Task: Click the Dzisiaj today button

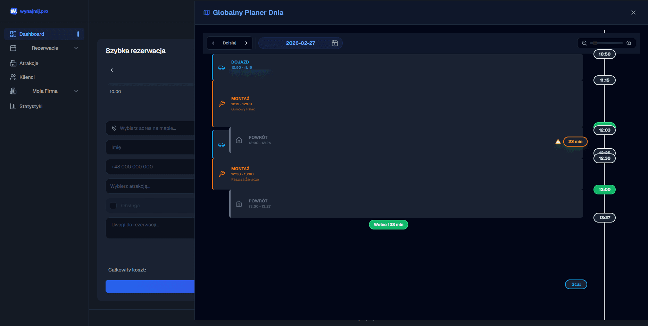Action: pos(230,43)
